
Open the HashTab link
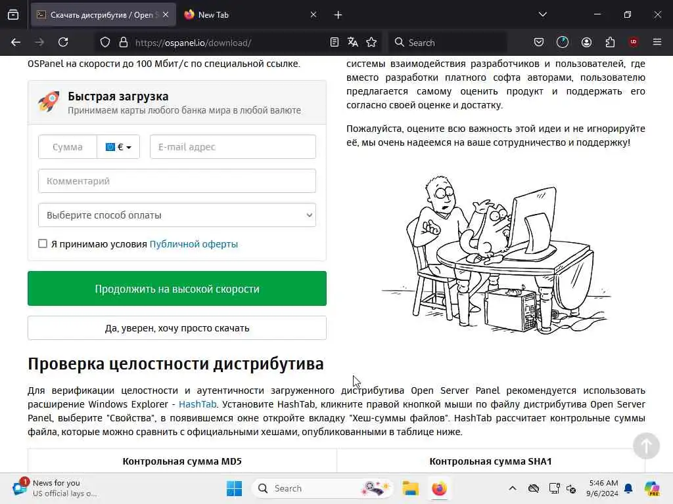pyautogui.click(x=197, y=404)
